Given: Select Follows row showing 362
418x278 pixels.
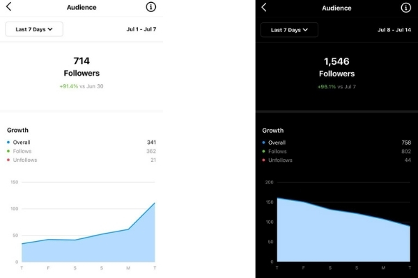Looking at the screenshot, I should click(82, 151).
